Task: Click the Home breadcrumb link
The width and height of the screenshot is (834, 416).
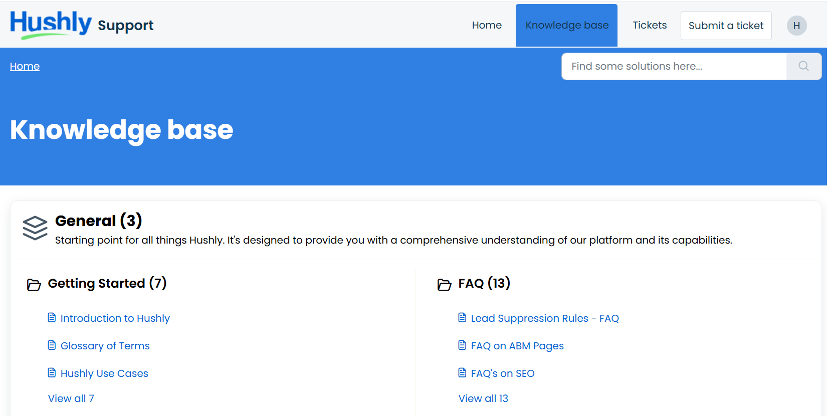Action: [x=25, y=66]
